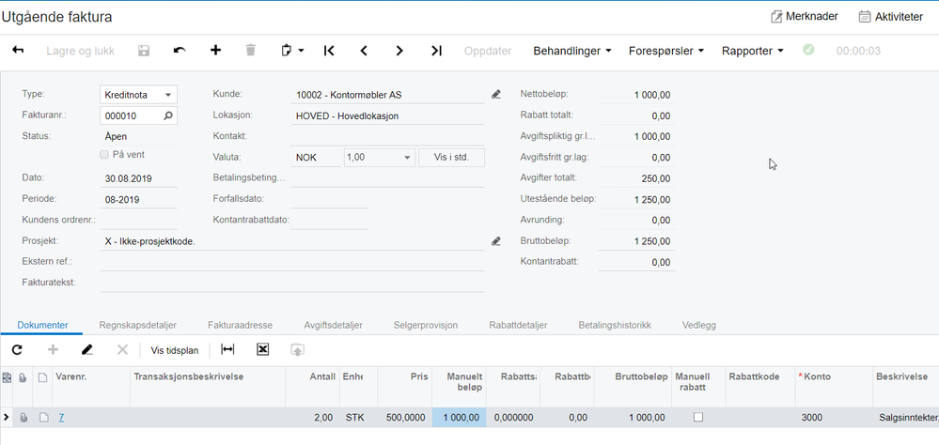Click the grid upload icon
Viewport: 939px width, 445px height.
click(x=298, y=350)
